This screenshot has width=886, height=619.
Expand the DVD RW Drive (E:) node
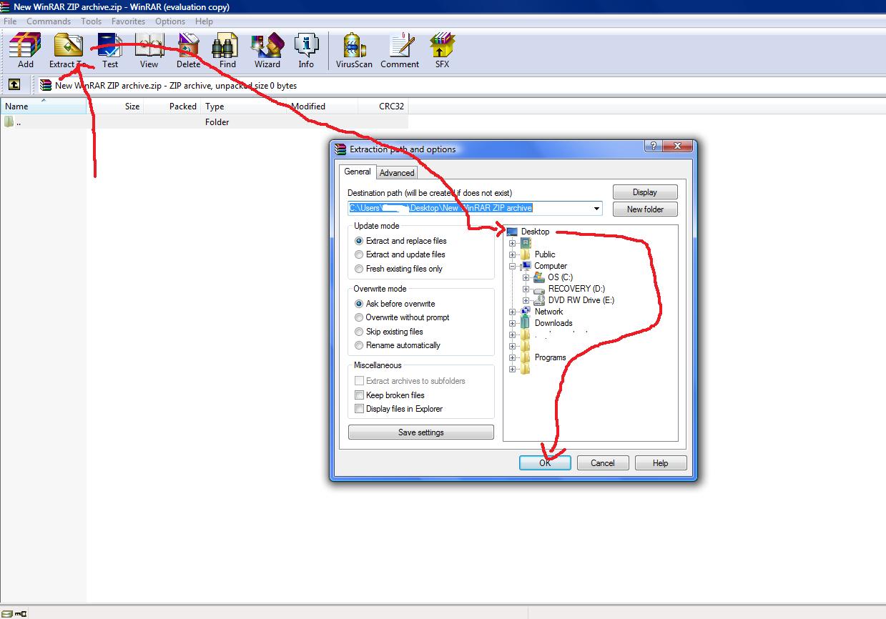pyautogui.click(x=526, y=300)
